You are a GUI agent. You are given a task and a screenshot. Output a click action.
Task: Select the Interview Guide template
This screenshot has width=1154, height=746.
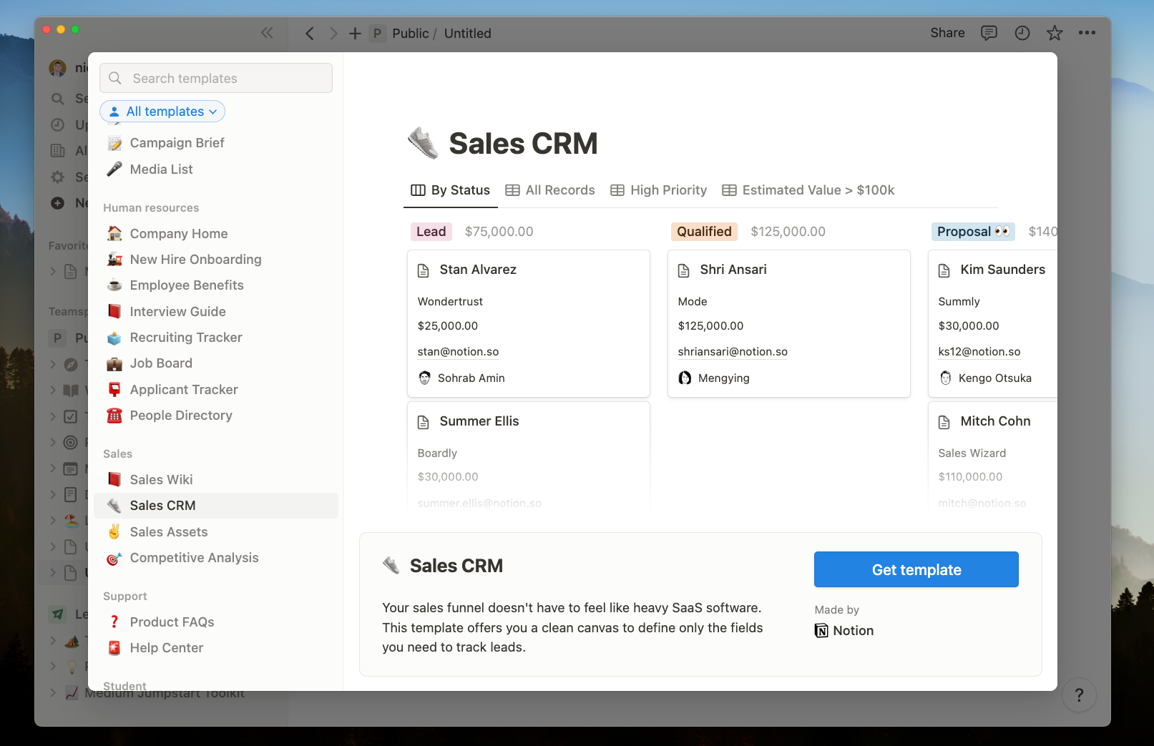click(215, 312)
